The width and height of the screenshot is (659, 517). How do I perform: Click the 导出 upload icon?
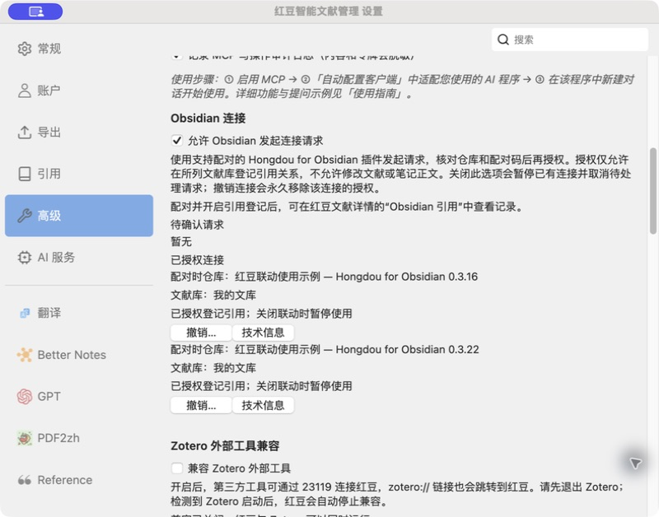click(25, 133)
